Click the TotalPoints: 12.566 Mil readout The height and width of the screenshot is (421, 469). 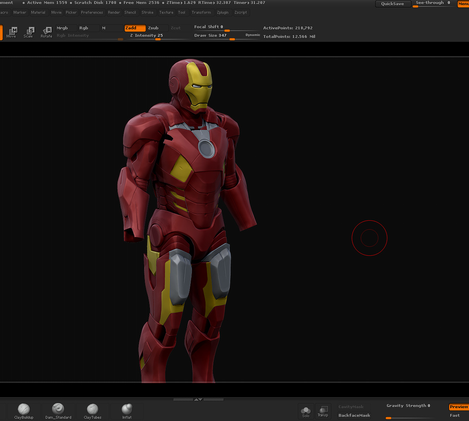click(x=289, y=37)
